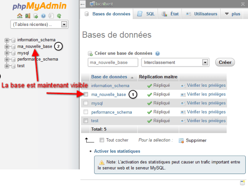Click the localhost breadcrumb link

104,4
